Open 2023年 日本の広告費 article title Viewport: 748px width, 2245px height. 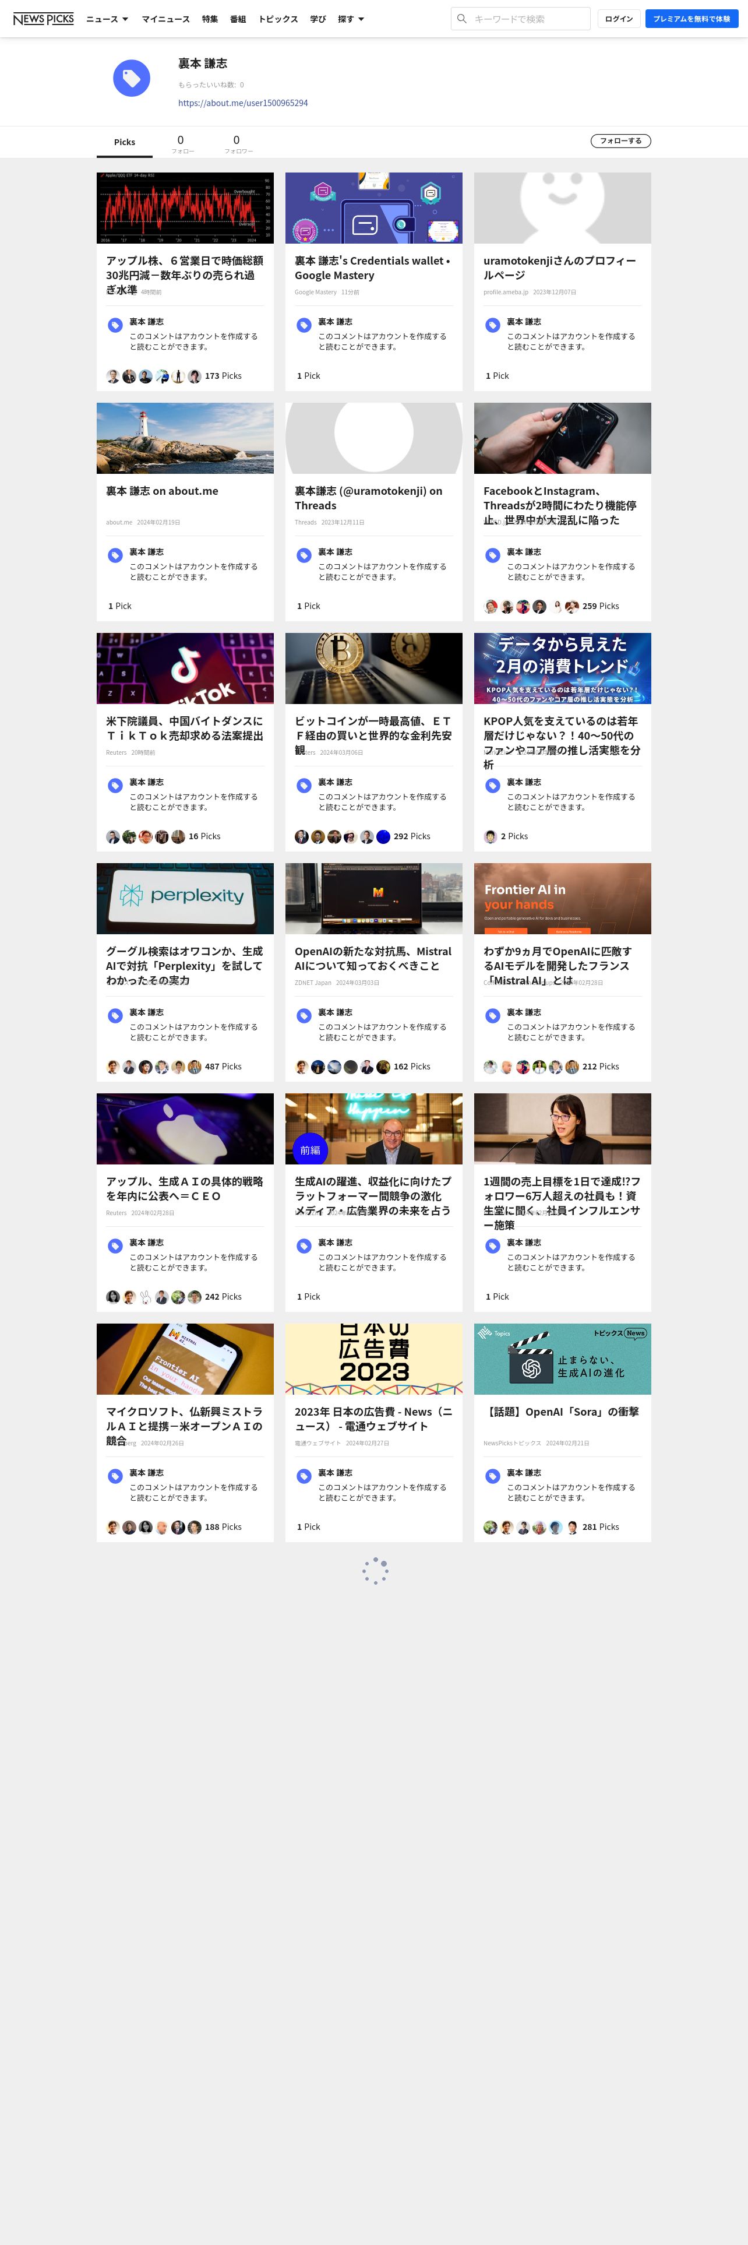pos(373,1418)
